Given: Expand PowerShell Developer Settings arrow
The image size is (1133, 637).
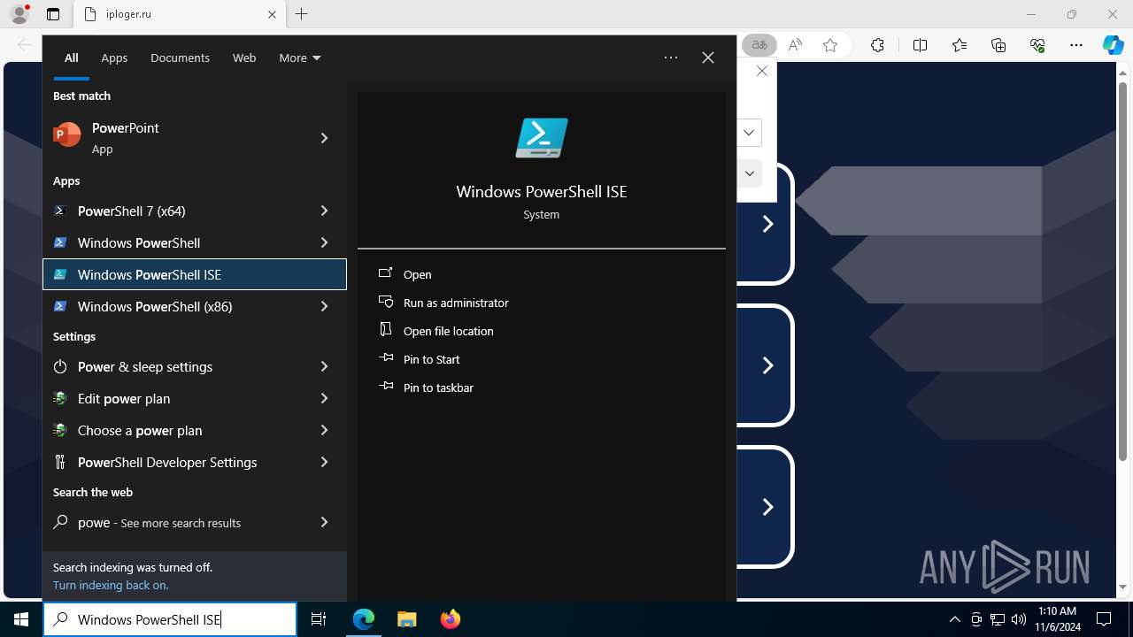Looking at the screenshot, I should pyautogui.click(x=324, y=462).
